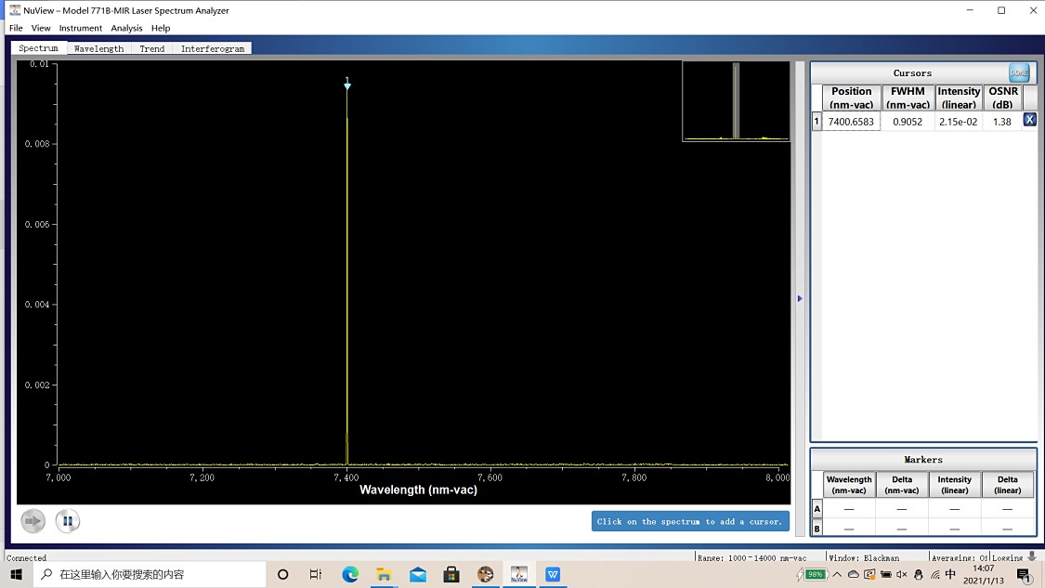The height and width of the screenshot is (588, 1045).
Task: Delete cursor 1 with the X icon
Action: [1029, 121]
